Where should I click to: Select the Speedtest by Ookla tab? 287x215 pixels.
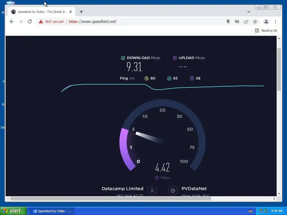(41, 12)
